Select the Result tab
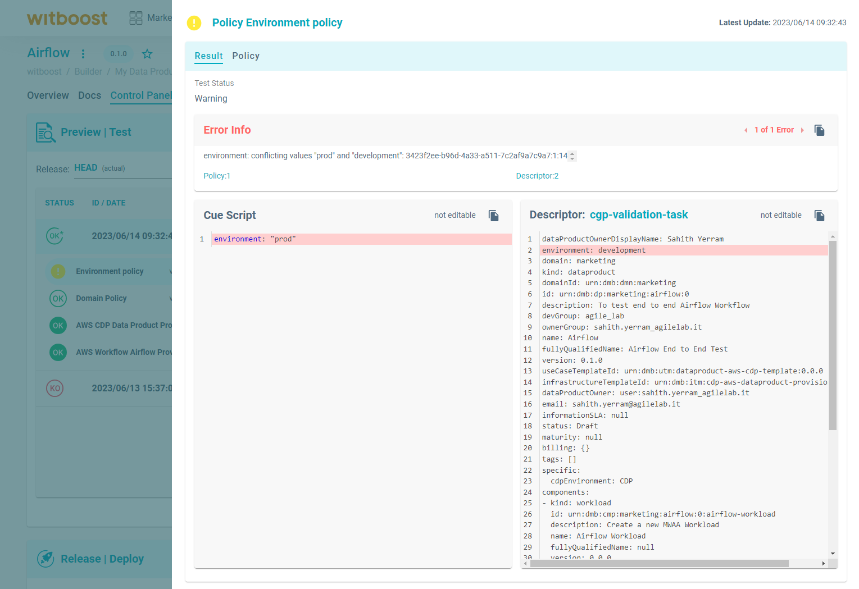The width and height of the screenshot is (859, 589). click(208, 56)
